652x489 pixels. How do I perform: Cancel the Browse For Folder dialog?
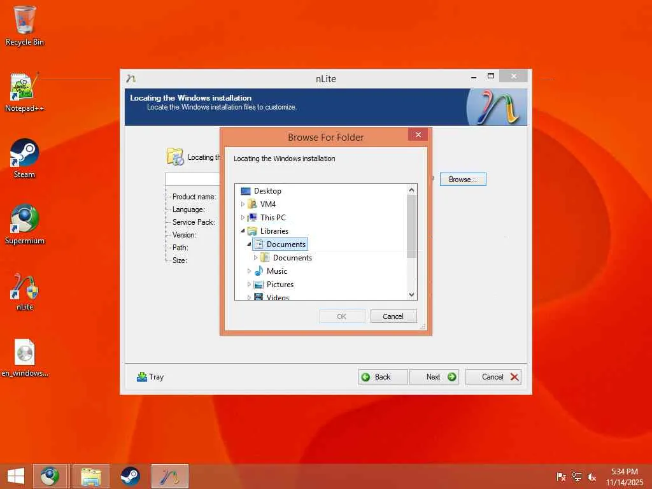pos(393,316)
